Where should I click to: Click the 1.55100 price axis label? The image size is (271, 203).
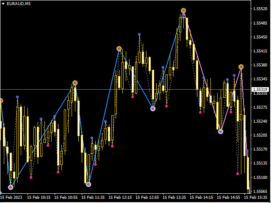coord(260,177)
